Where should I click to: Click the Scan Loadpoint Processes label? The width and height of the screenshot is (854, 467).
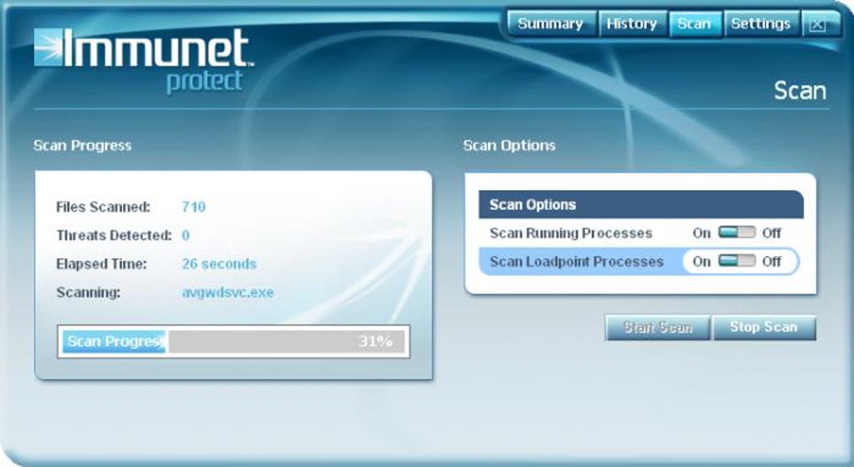(576, 262)
